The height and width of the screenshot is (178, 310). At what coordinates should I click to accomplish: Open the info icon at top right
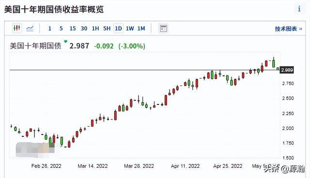(299, 9)
